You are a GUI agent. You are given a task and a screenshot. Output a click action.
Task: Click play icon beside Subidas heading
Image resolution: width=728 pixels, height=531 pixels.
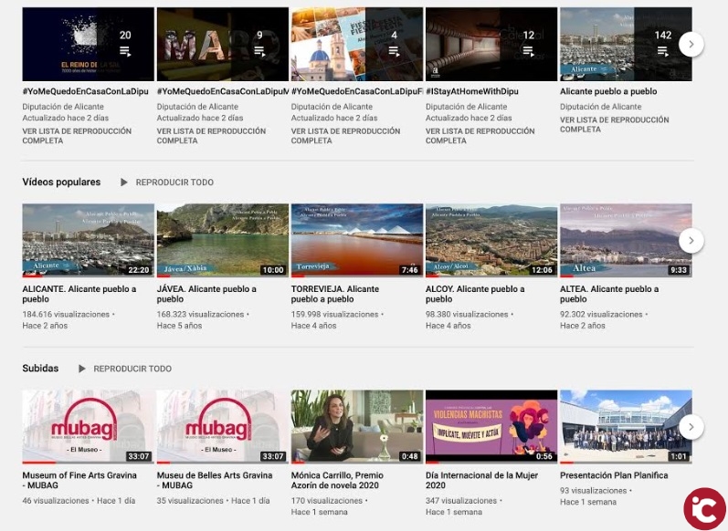(82, 369)
